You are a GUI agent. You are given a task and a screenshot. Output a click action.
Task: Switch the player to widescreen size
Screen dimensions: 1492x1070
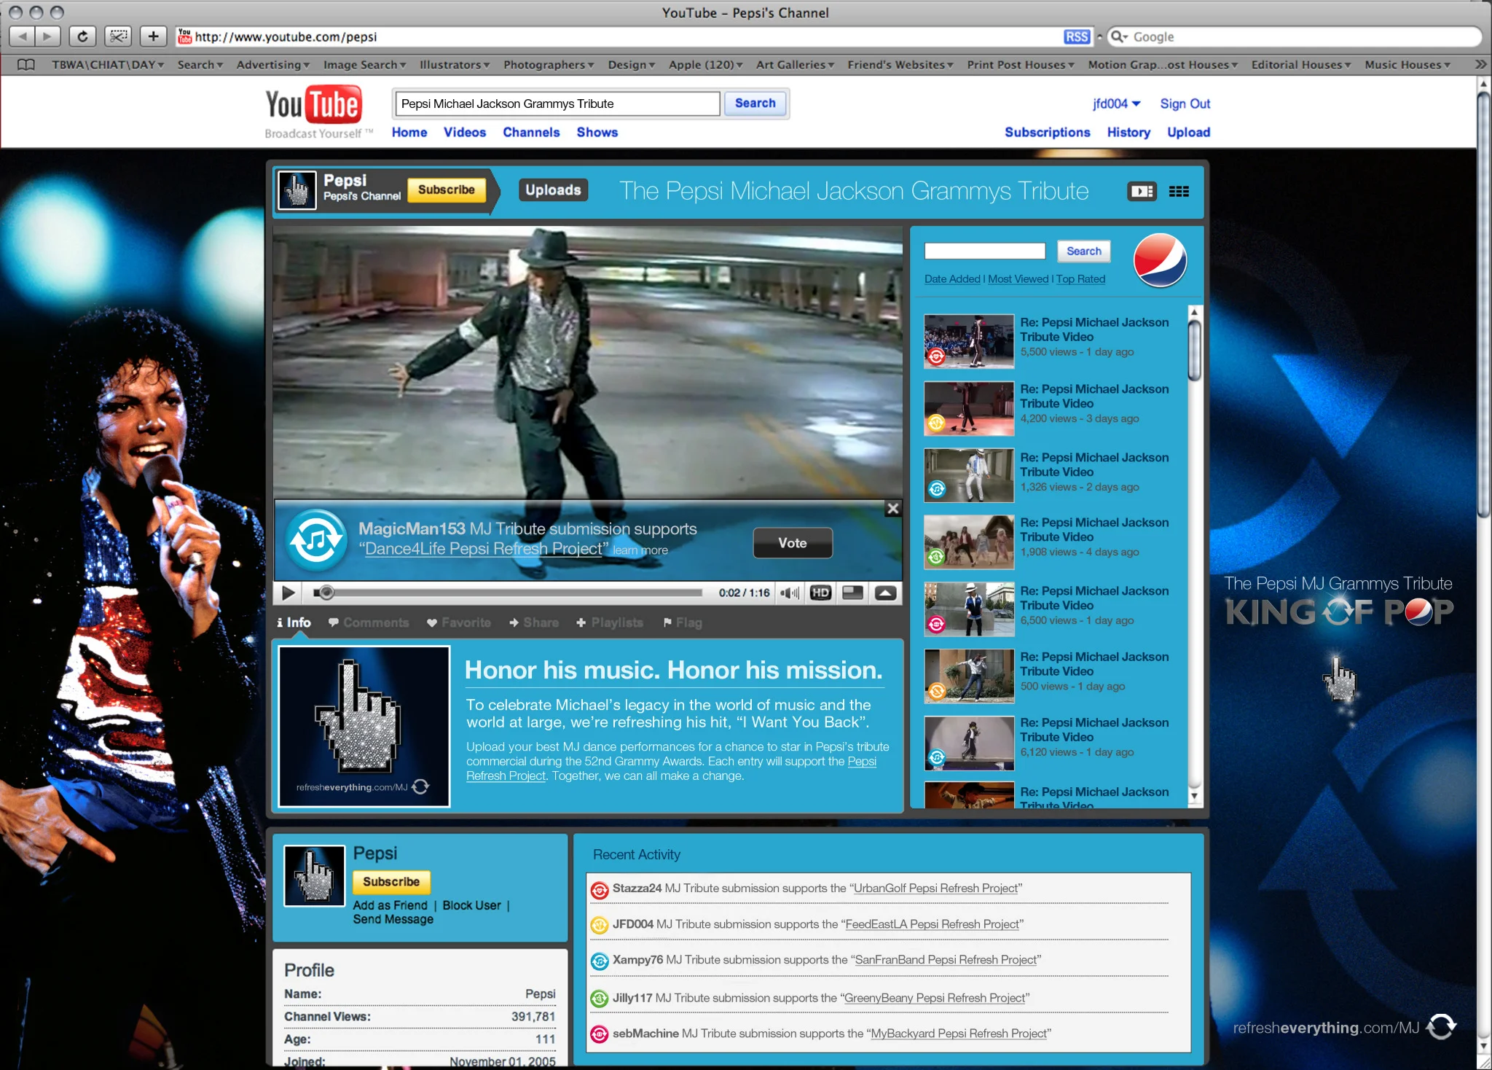click(852, 593)
